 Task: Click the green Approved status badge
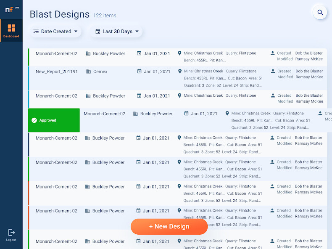point(54,120)
